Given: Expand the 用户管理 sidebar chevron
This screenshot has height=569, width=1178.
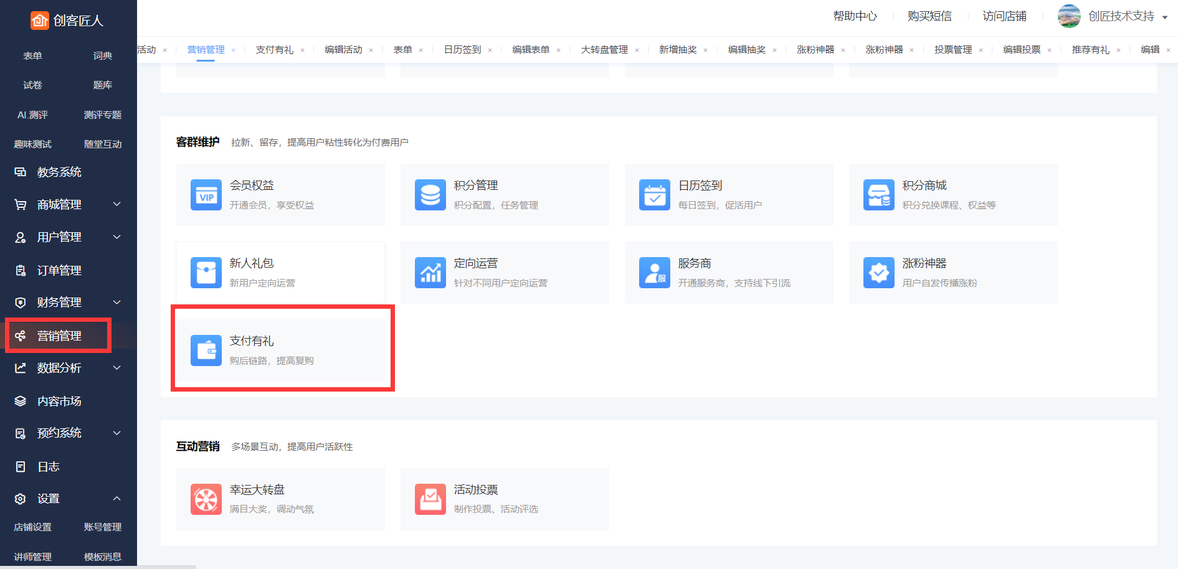Looking at the screenshot, I should click(x=116, y=237).
